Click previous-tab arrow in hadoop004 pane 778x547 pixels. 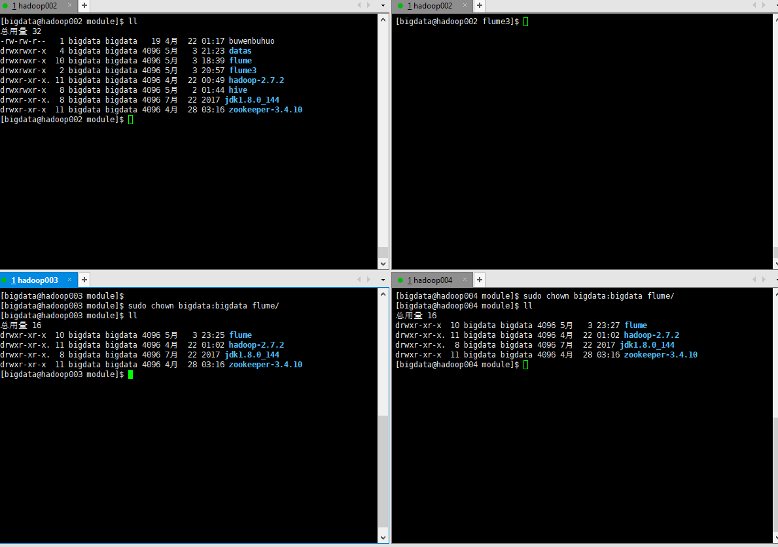click(x=754, y=280)
